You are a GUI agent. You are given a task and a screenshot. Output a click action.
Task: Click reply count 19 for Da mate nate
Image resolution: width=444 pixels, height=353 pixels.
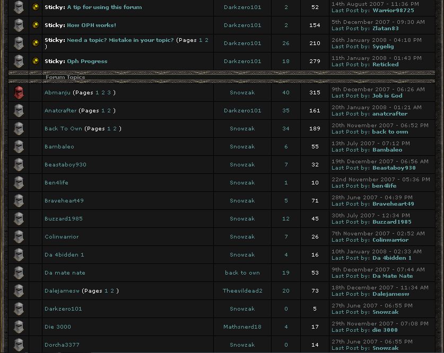pyautogui.click(x=286, y=272)
